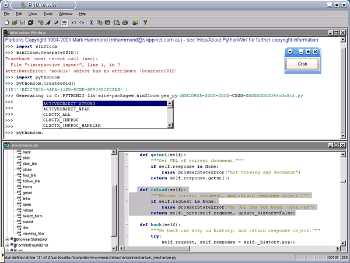Screen dimensions: 350x263
Task: Click the Open file folder icon
Action: [15, 23]
